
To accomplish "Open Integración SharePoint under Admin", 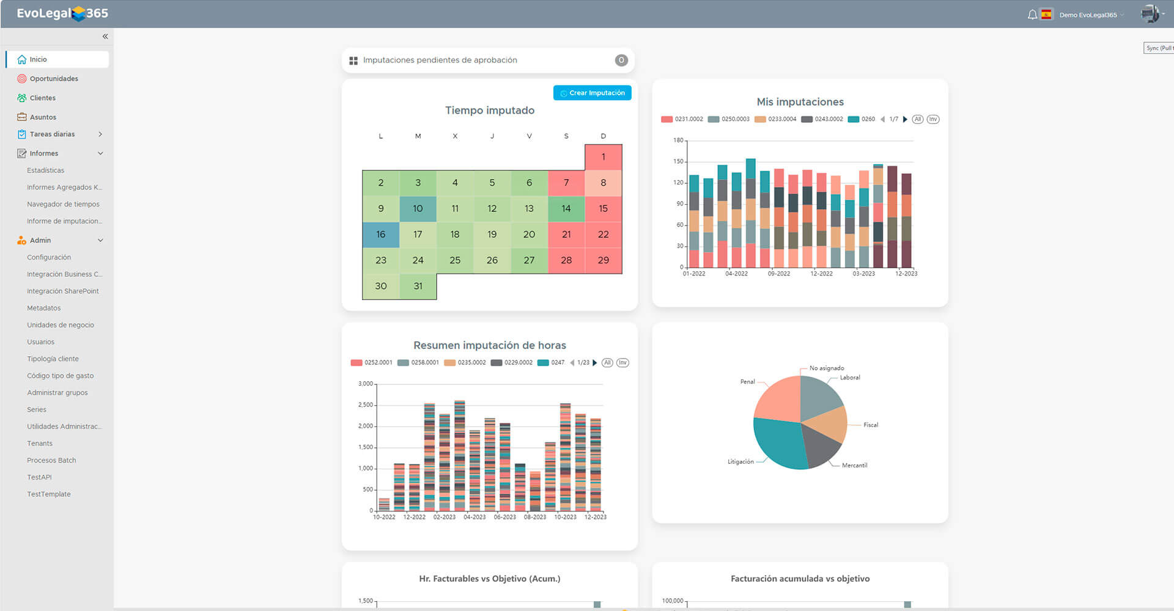I will coord(62,291).
